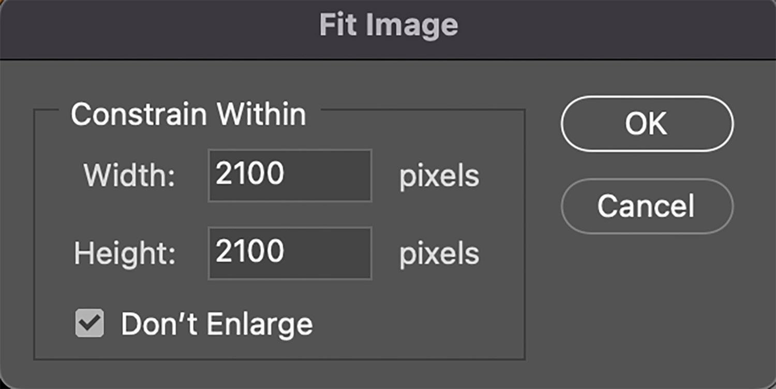
Task: Focus the Height input field
Action: click(290, 253)
